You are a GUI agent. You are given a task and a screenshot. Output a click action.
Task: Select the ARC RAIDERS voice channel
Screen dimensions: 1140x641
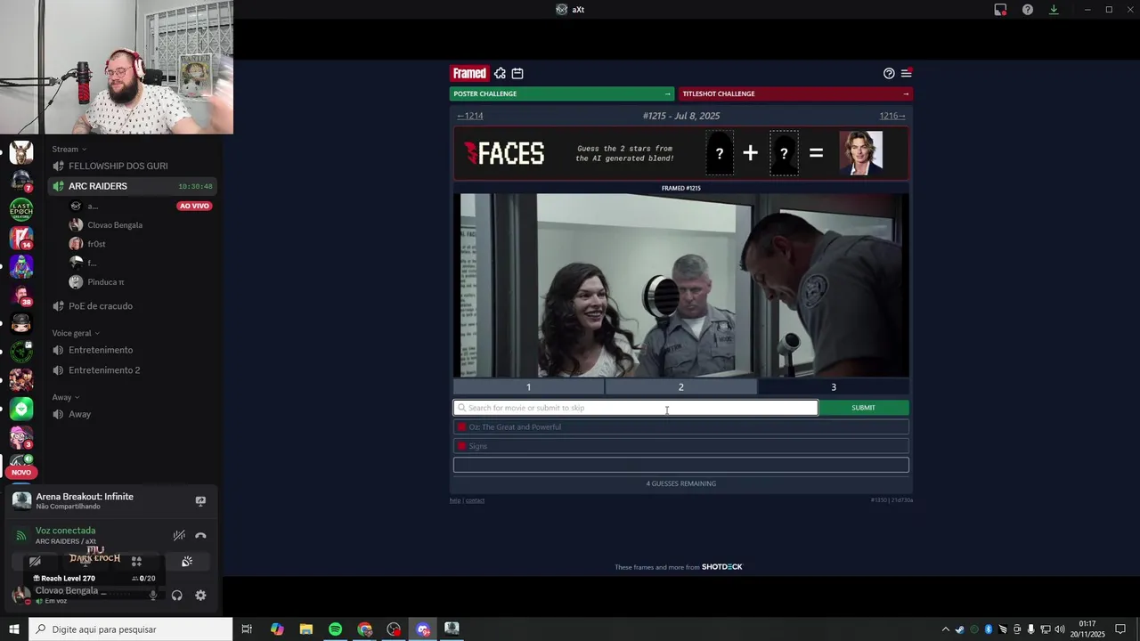pos(133,186)
